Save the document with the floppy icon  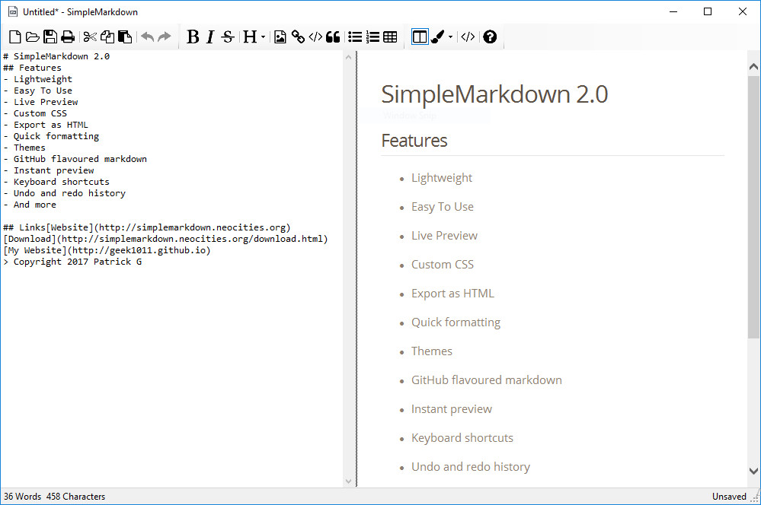50,37
